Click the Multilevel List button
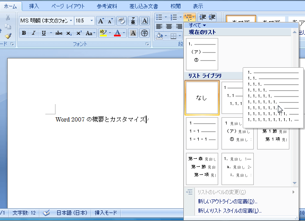The height and width of the screenshot is (221, 305). click(189, 17)
